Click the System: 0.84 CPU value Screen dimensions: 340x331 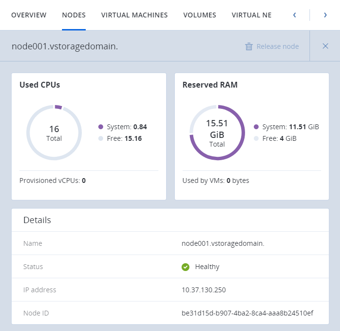tap(127, 127)
